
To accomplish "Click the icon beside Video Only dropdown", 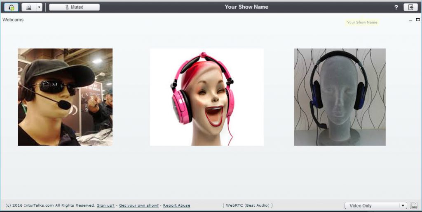I will (413, 205).
